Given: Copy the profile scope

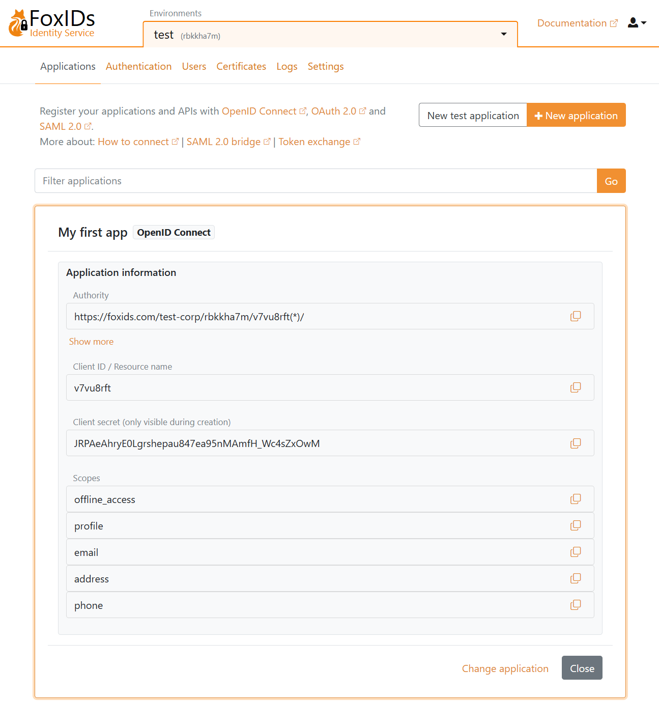Looking at the screenshot, I should click(x=576, y=525).
